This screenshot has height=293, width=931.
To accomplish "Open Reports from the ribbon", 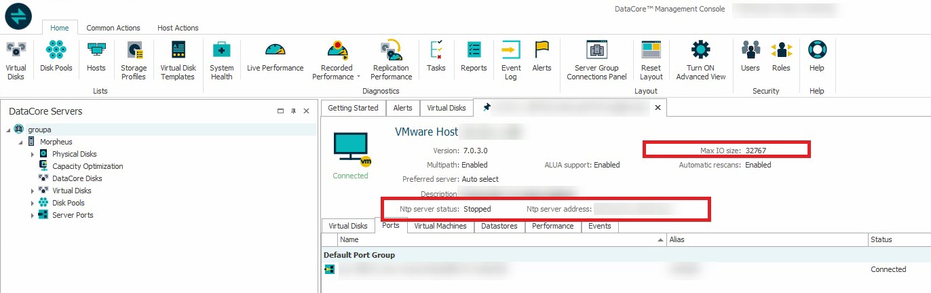I will (474, 56).
